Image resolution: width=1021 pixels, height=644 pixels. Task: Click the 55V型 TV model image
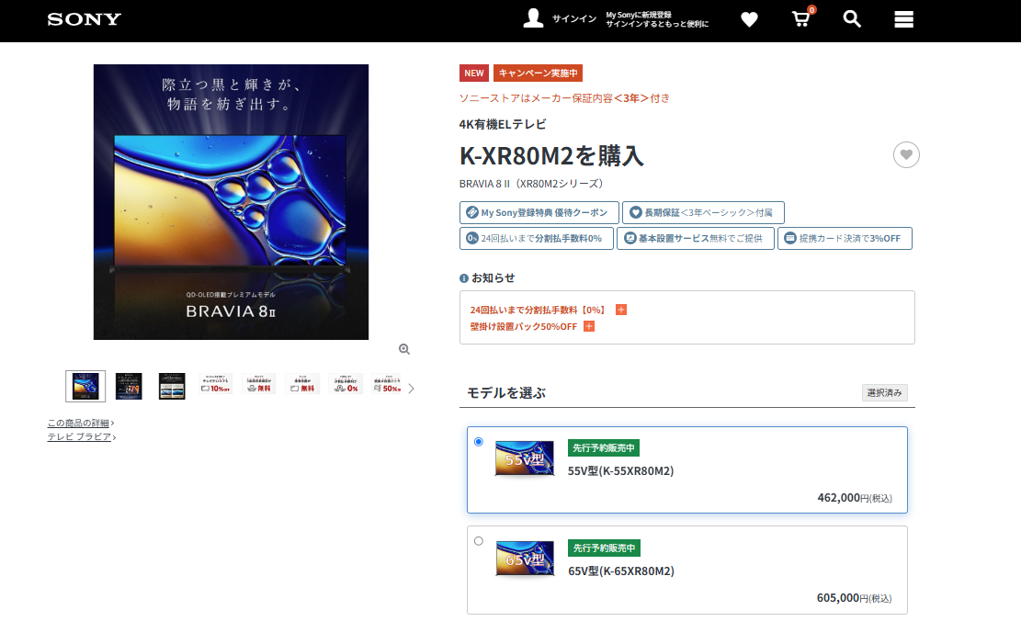tap(525, 458)
